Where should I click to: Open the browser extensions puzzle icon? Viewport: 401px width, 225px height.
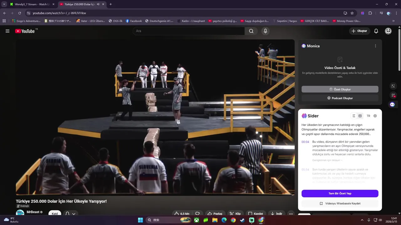point(370,13)
